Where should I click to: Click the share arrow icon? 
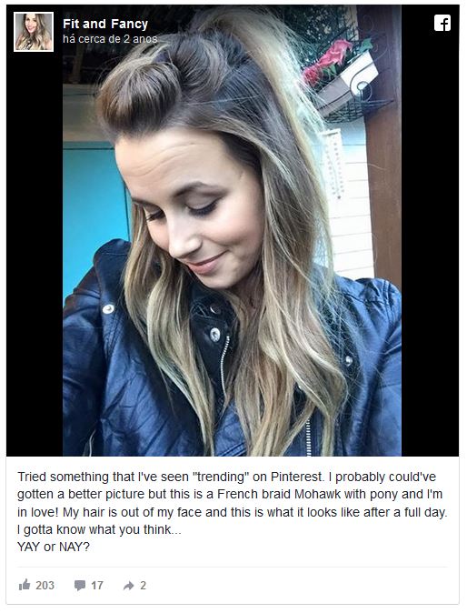[x=128, y=585]
